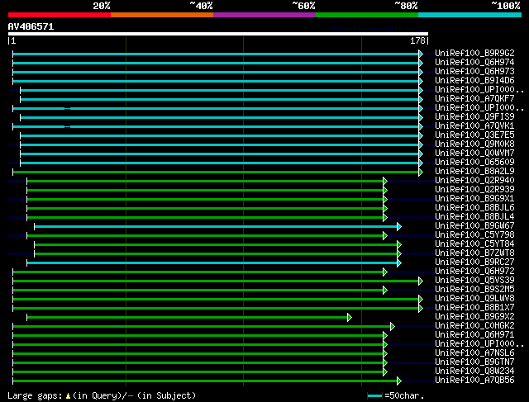This screenshot has width=529, height=402.
Task: Select the UniRef100_C5Y798 label
Action: coord(474,235)
